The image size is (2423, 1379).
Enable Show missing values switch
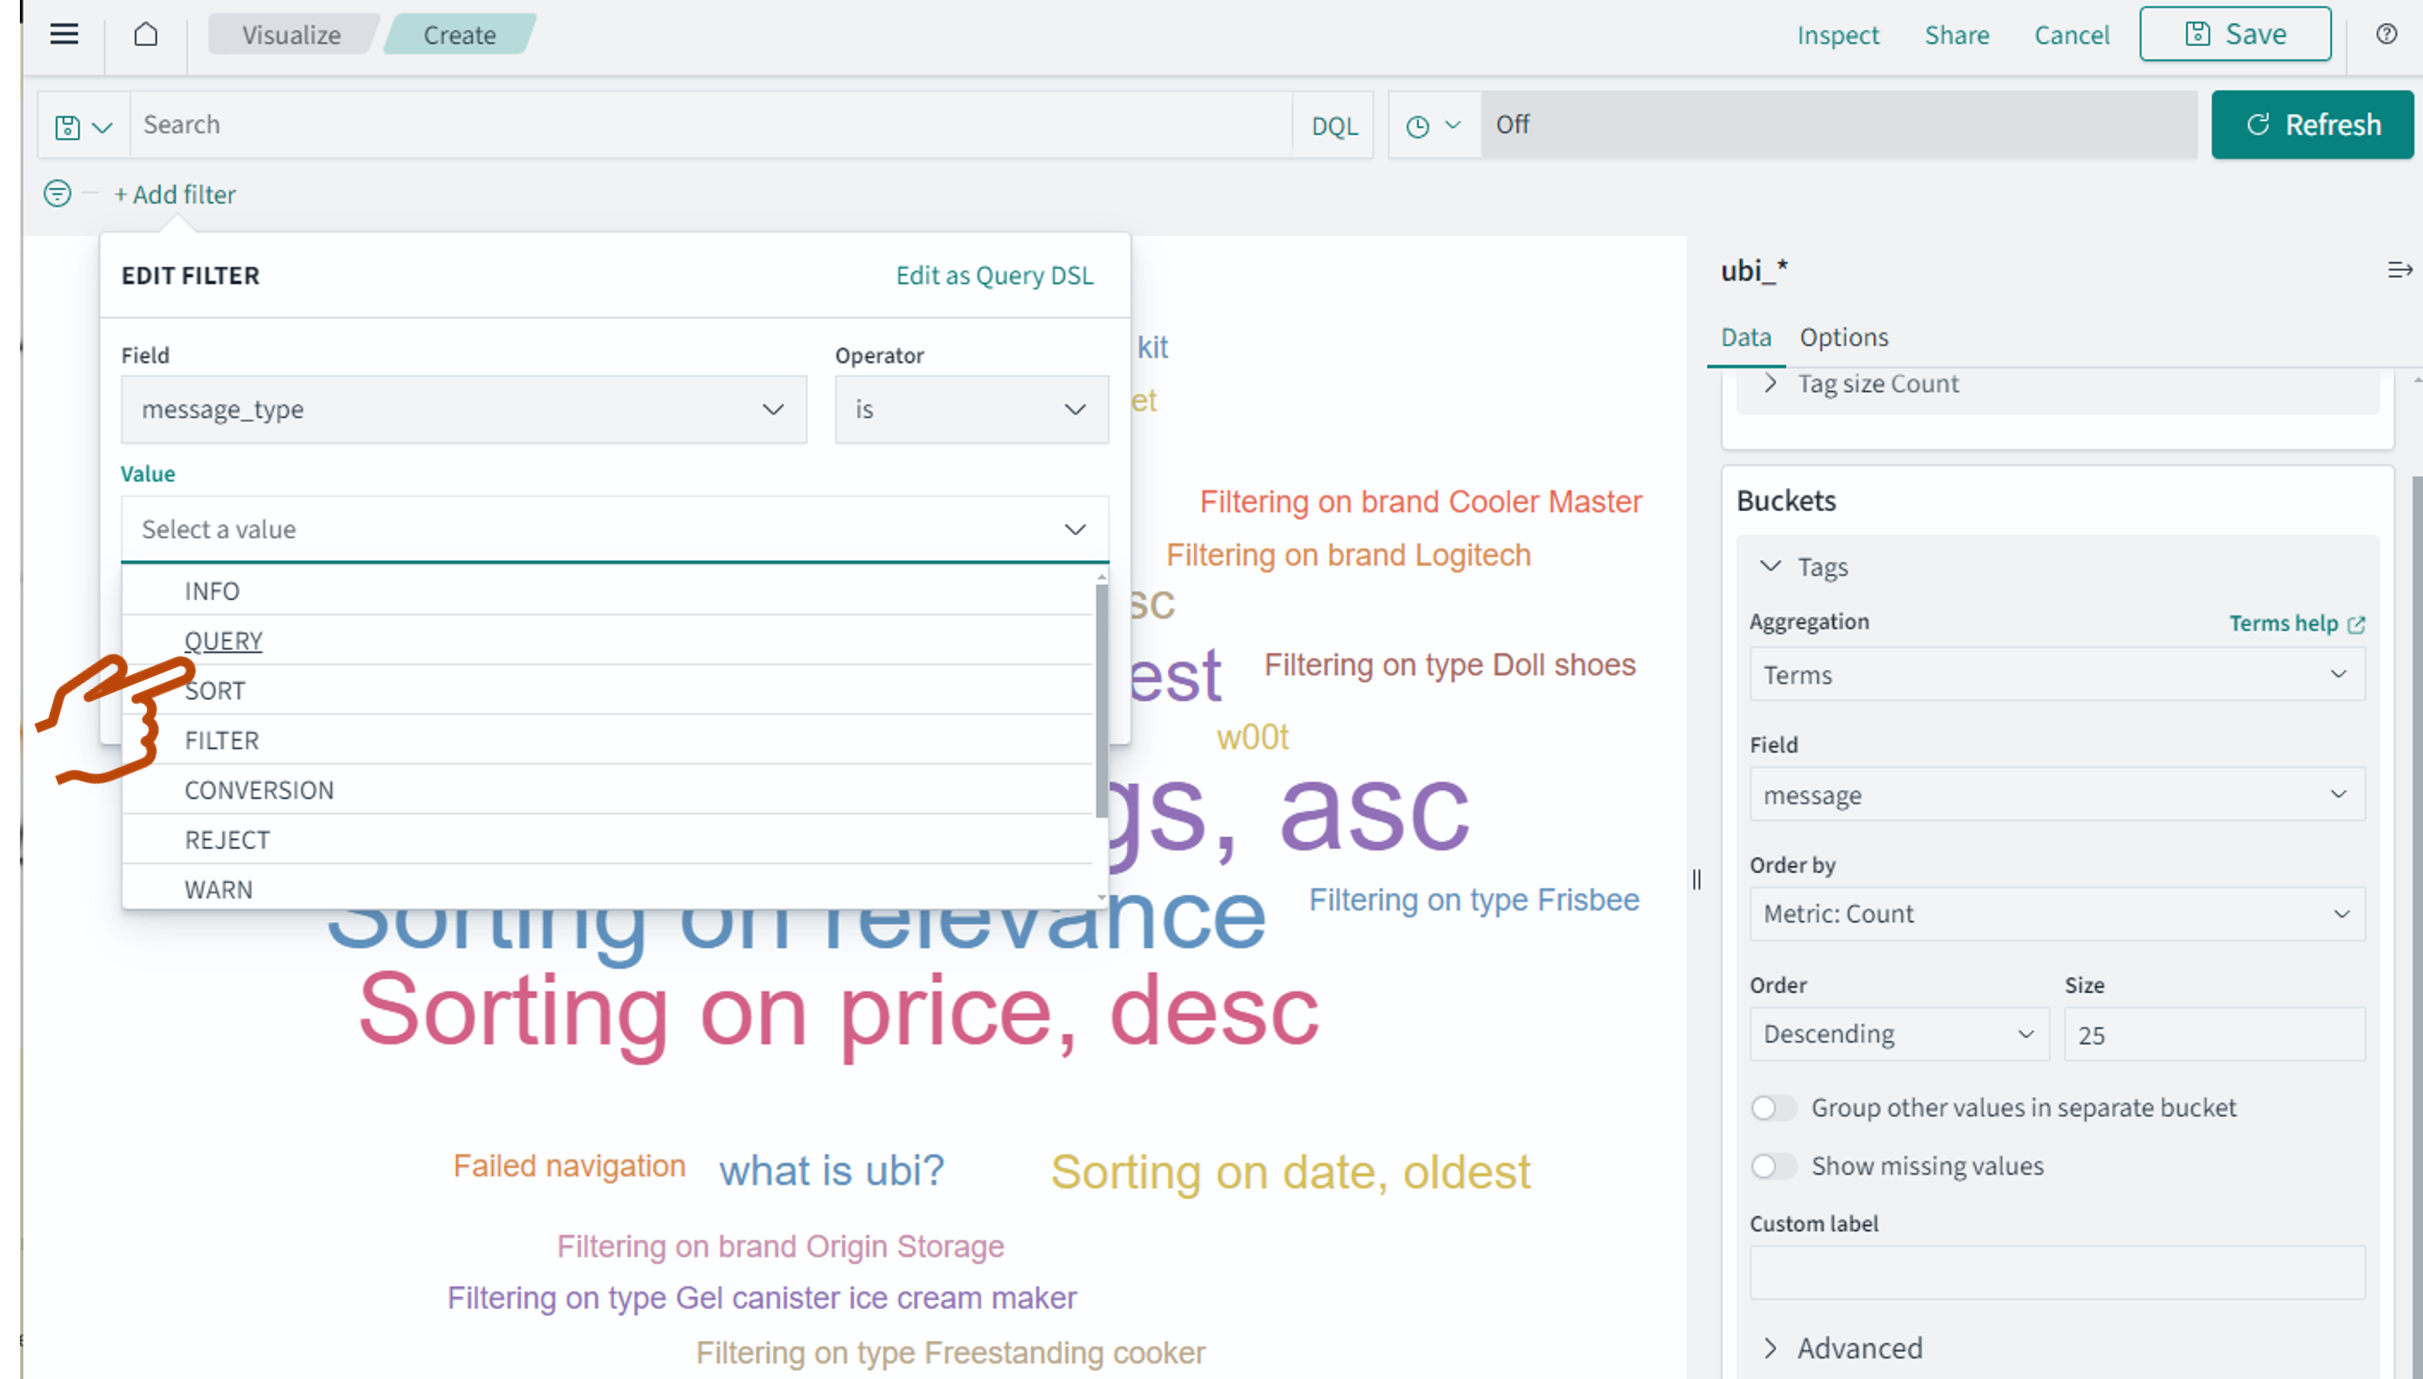(1772, 1166)
